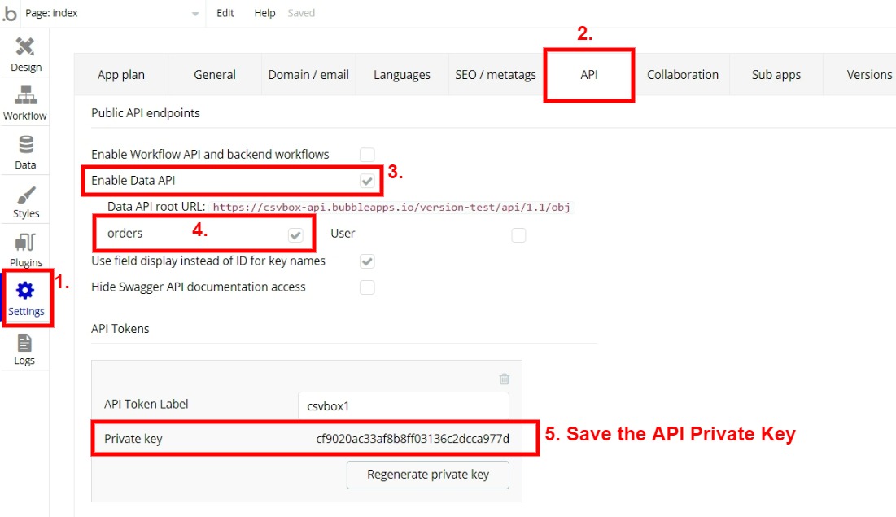Open the Data tab in sidebar
896x517 pixels.
click(x=26, y=152)
